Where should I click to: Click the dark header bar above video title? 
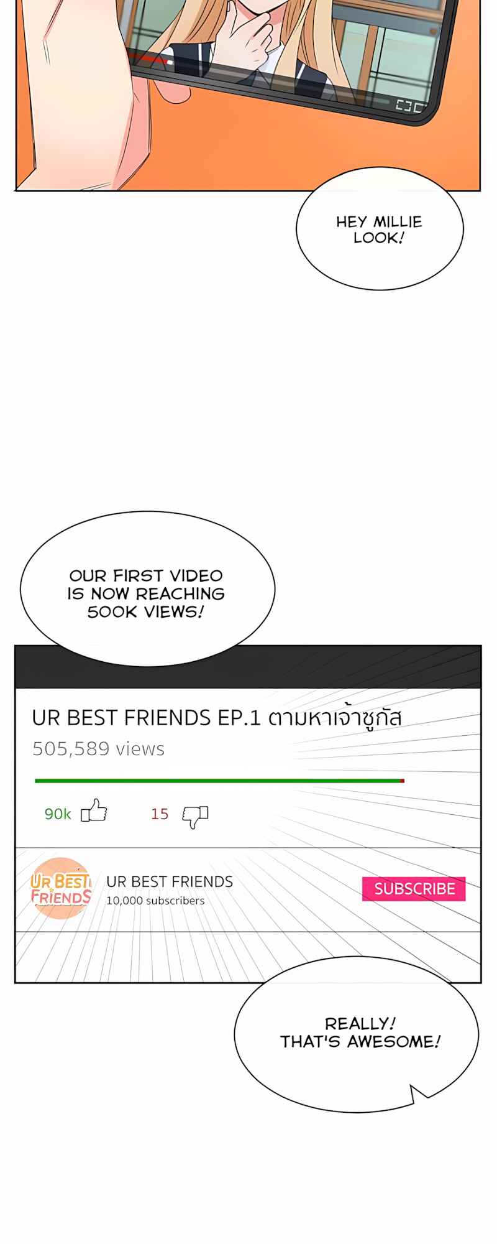(x=248, y=667)
